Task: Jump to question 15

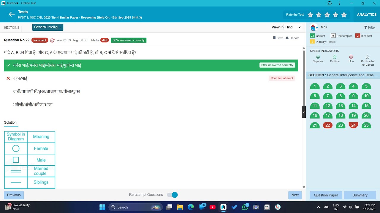Action: [366, 106]
